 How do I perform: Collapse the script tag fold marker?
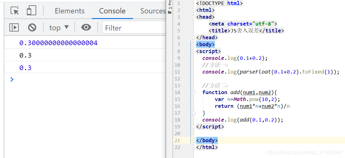[x=194, y=51]
